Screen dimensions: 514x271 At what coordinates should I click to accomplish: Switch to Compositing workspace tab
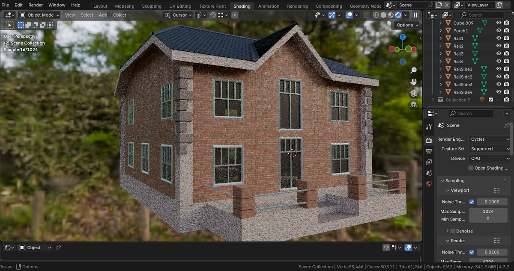click(x=329, y=6)
